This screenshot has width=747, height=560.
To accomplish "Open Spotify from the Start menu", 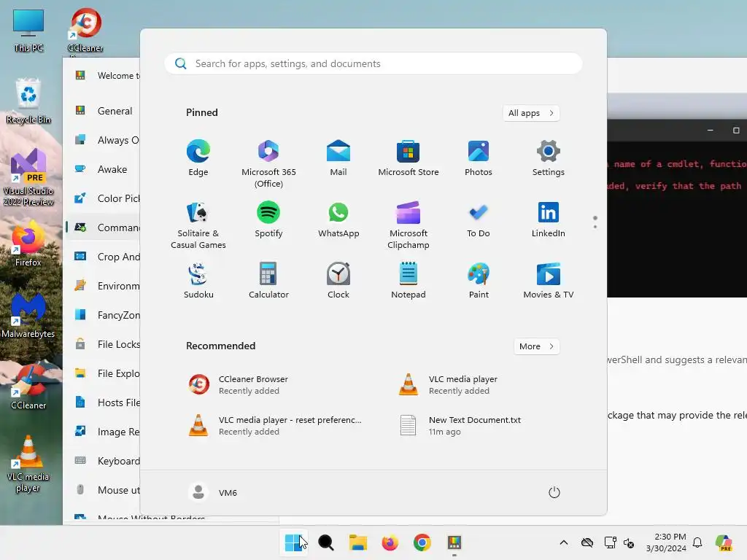I will [x=268, y=219].
